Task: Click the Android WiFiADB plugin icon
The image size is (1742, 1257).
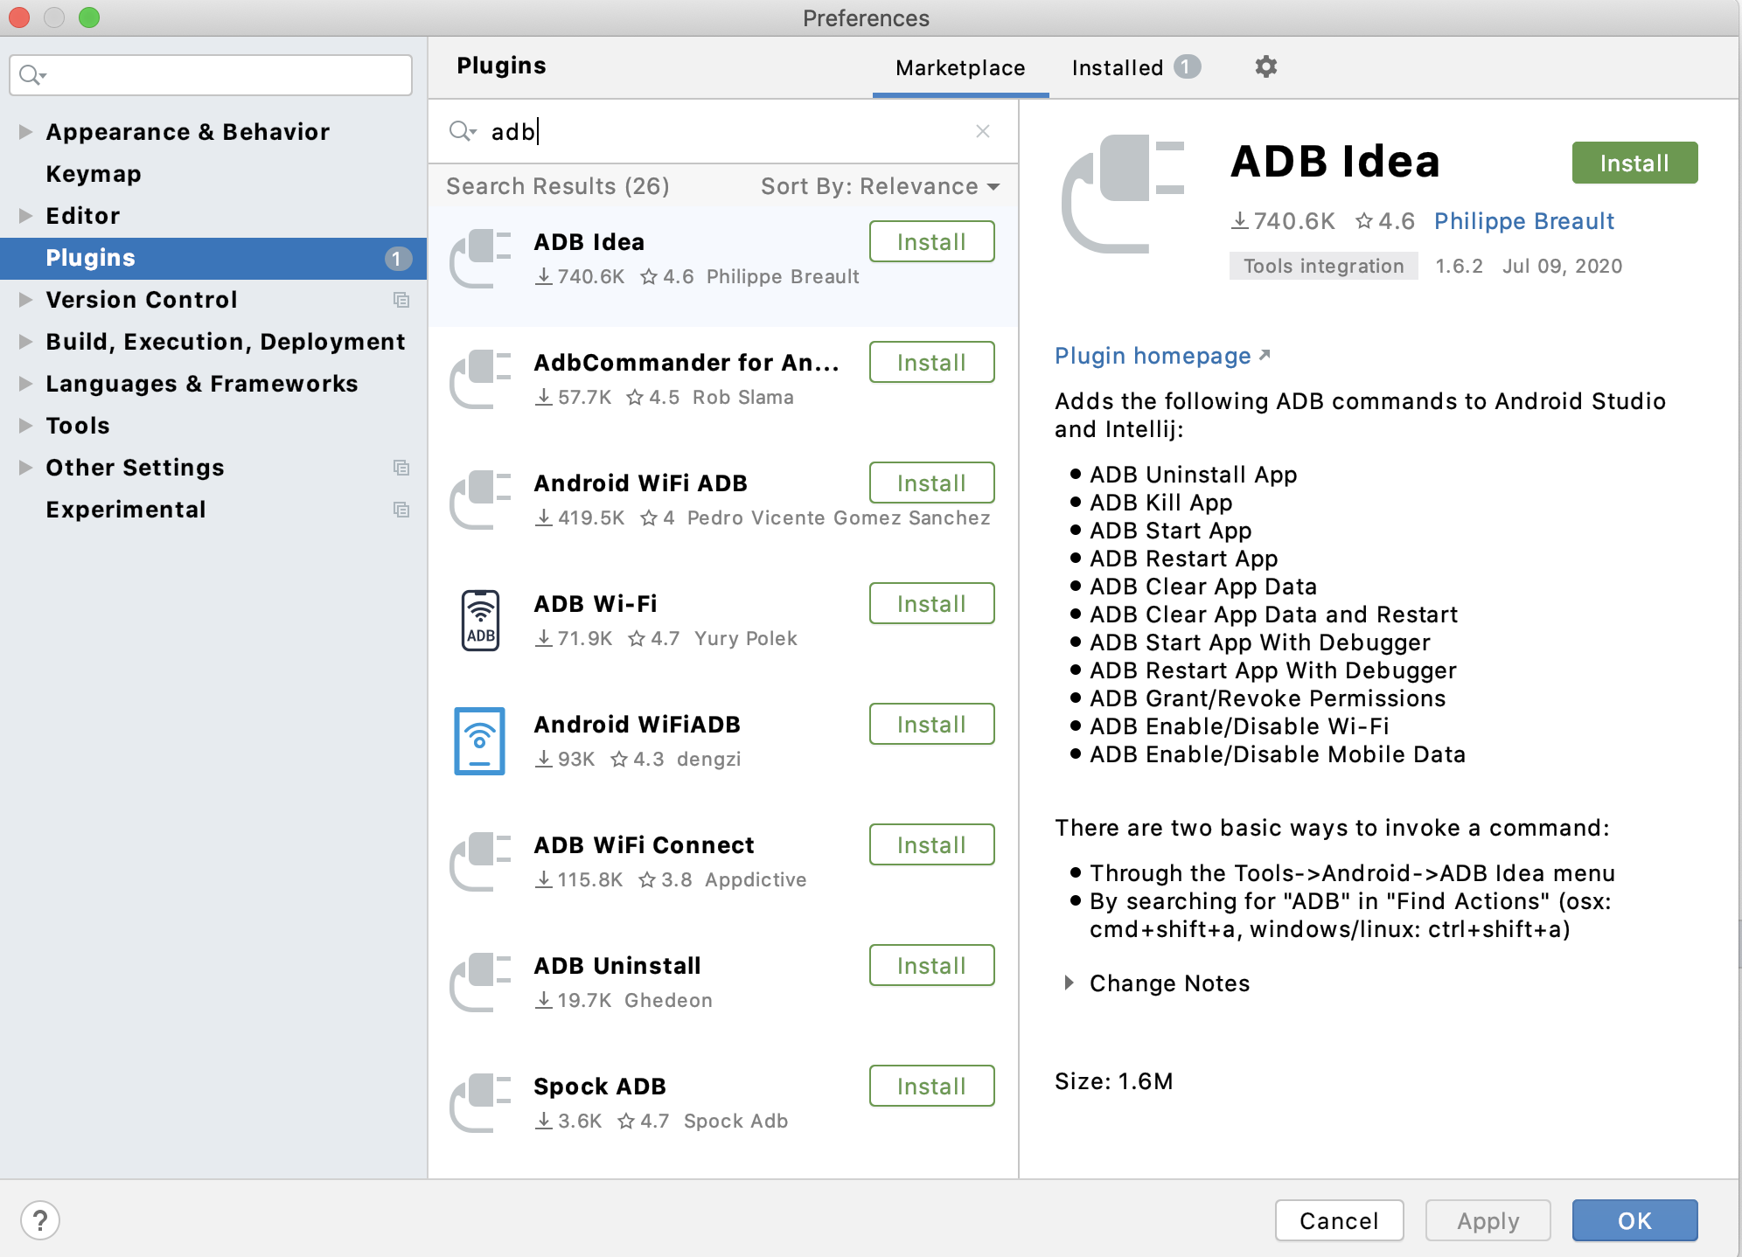Action: pos(480,741)
